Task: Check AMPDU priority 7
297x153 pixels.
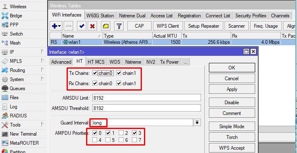Action: [x=134, y=140]
